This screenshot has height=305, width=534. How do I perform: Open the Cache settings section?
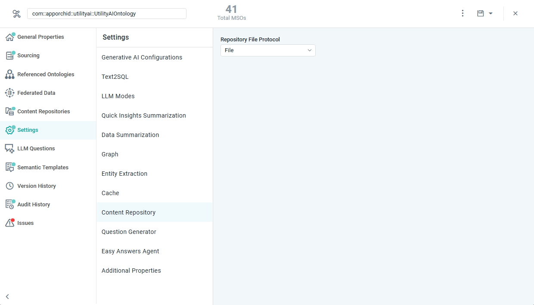pyautogui.click(x=155, y=193)
